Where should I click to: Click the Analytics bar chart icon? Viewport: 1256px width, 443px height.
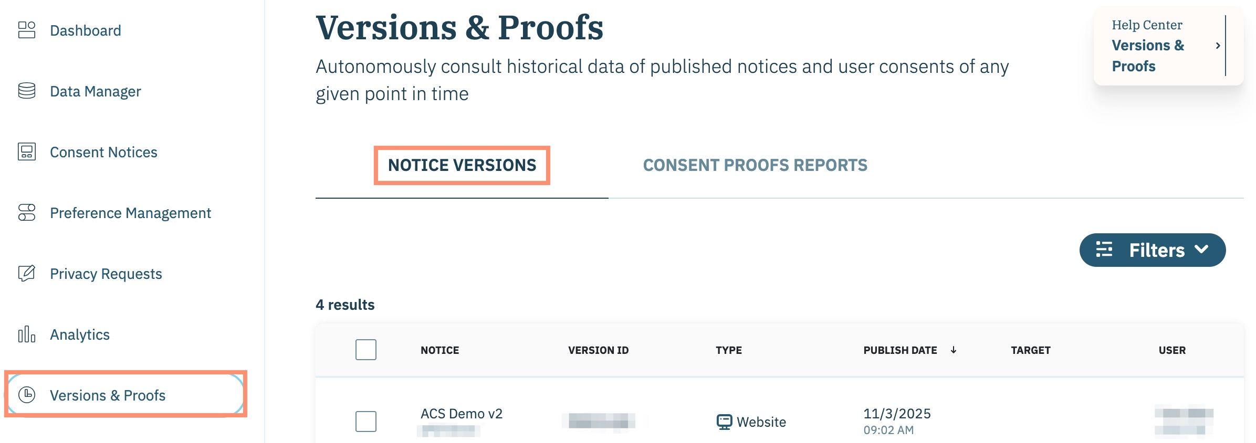(x=27, y=334)
